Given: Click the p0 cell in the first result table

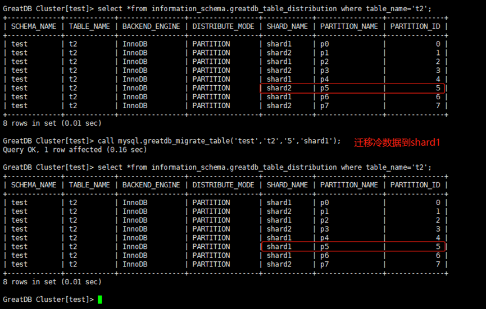Looking at the screenshot, I should pyautogui.click(x=325, y=44).
